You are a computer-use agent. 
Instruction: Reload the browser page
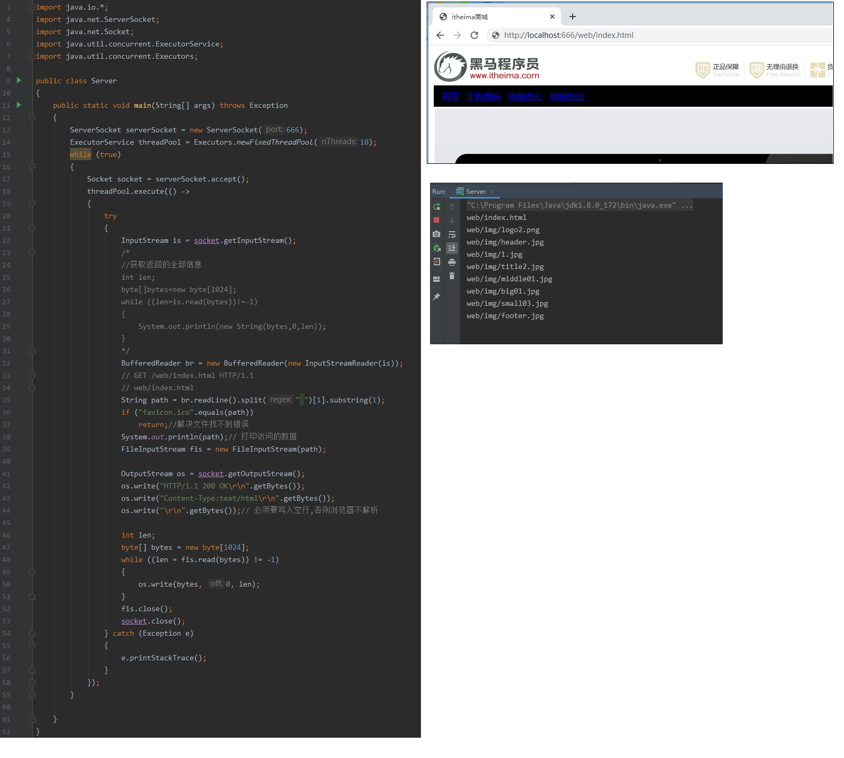click(x=474, y=35)
